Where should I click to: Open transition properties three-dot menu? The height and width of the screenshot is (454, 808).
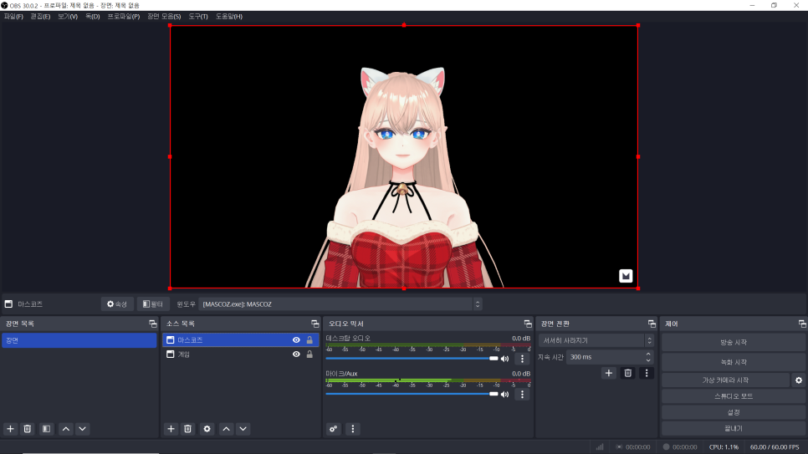click(647, 373)
